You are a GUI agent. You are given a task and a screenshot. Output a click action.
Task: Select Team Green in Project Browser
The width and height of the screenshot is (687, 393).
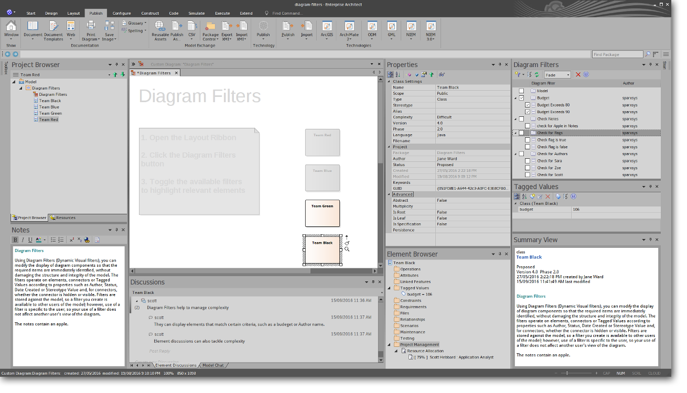tap(50, 113)
